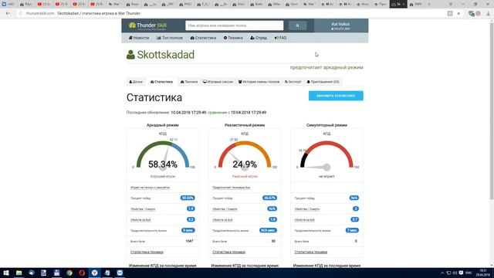Screen dimensions: 494x278
Task: Switch to the Техника profile tab
Action: coord(189,82)
